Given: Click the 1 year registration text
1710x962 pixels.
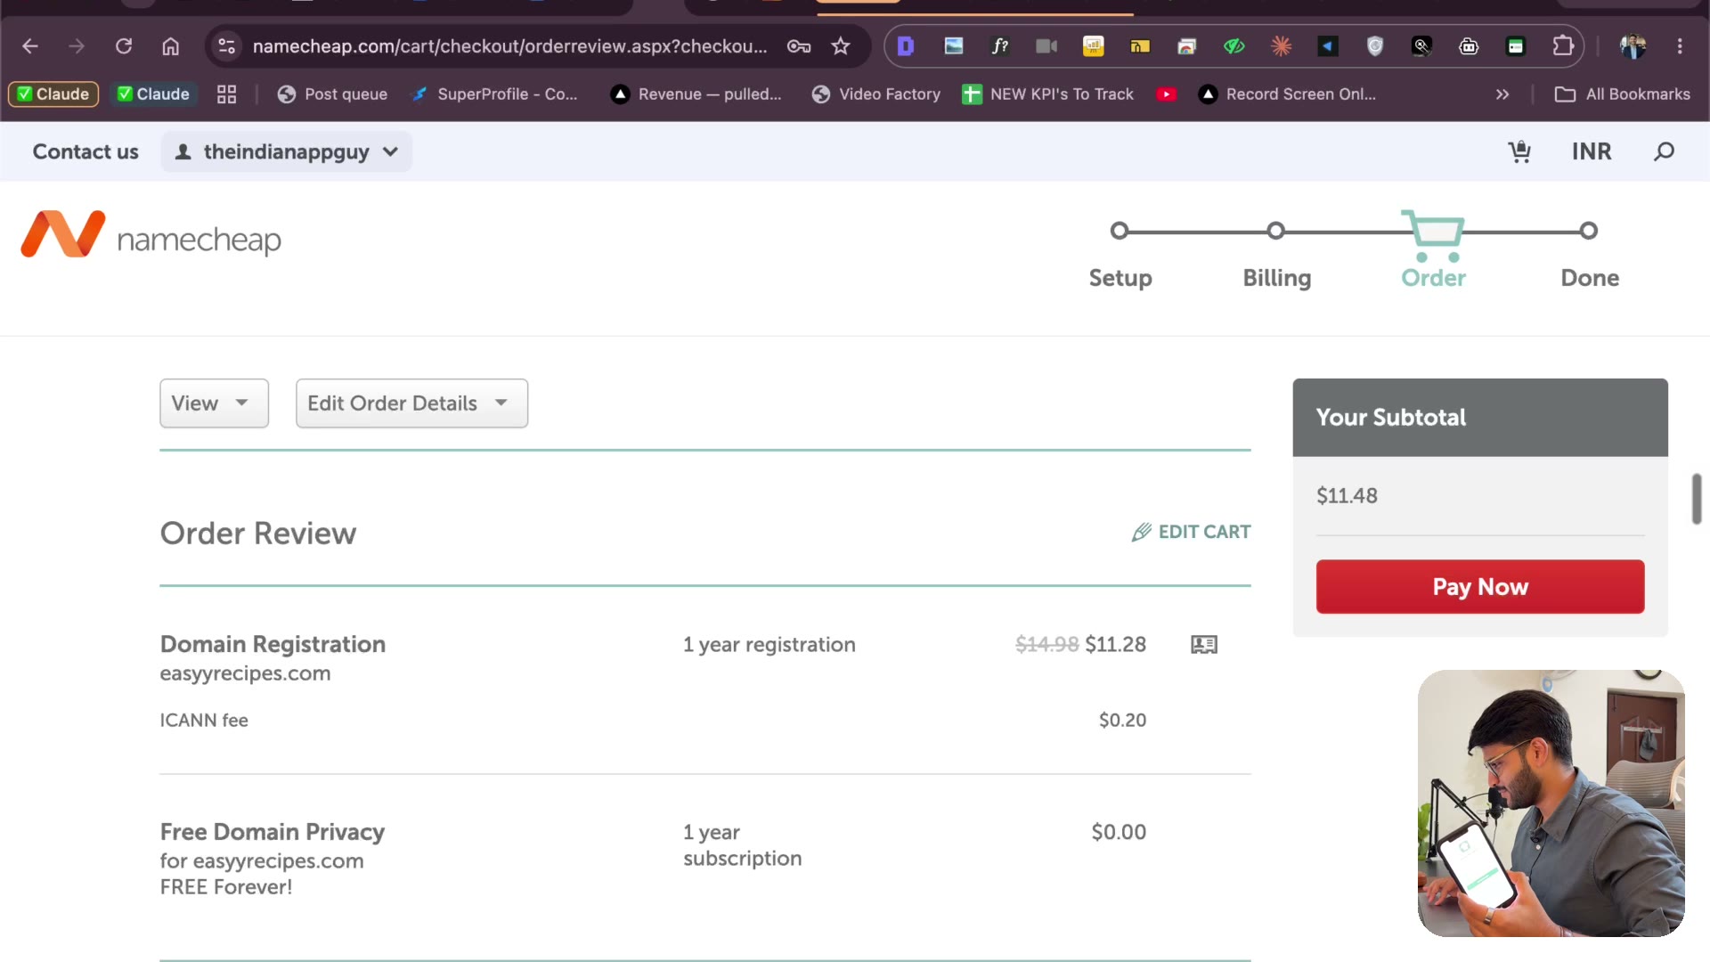Looking at the screenshot, I should pyautogui.click(x=769, y=645).
